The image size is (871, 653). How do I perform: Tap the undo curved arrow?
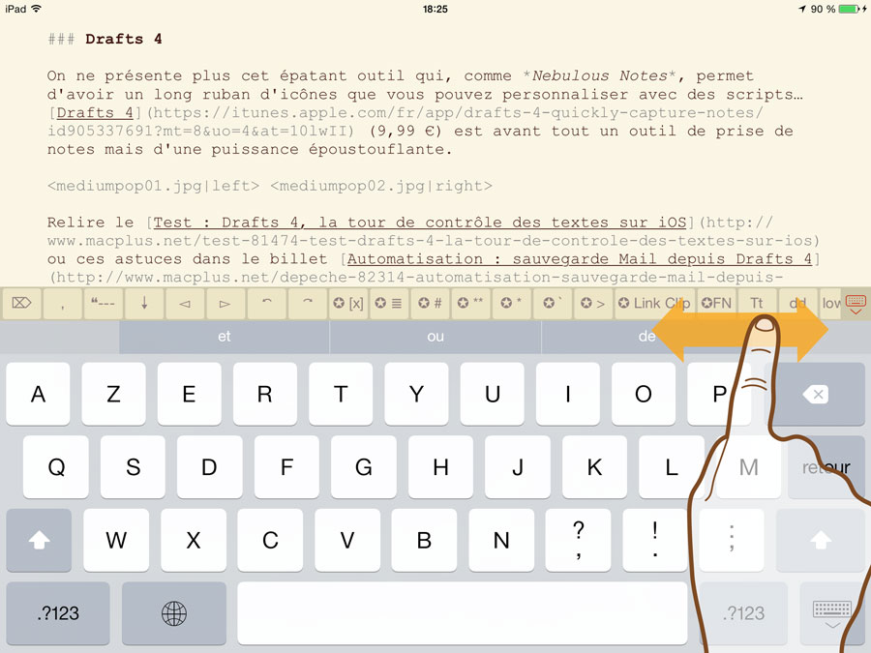click(267, 303)
